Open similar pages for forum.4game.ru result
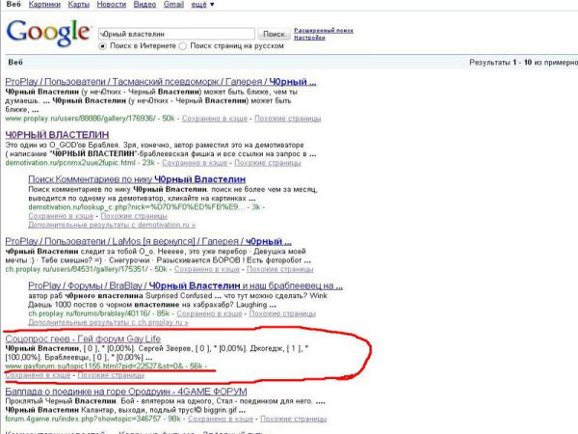Viewport: 578px width, 434px height. (x=294, y=419)
